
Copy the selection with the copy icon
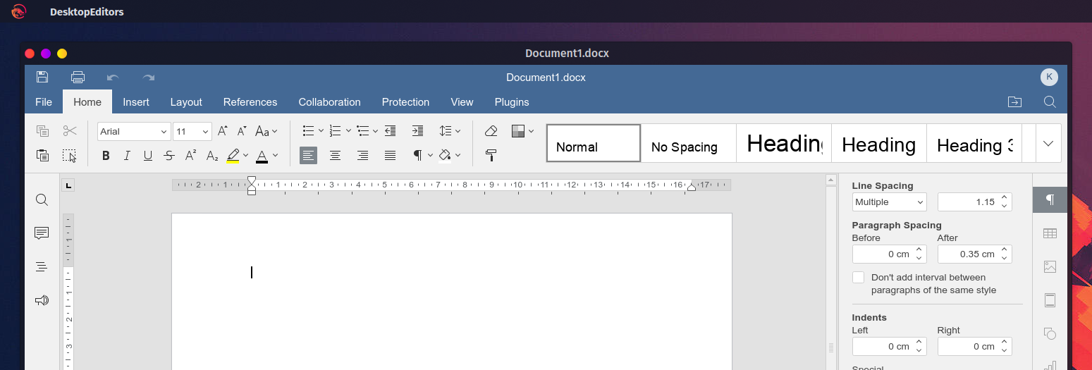click(x=42, y=131)
